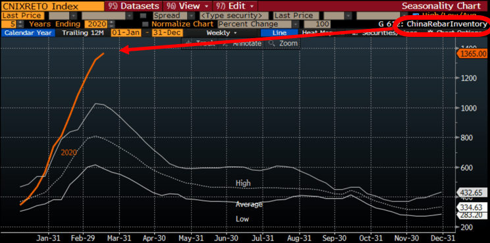Screen dimensions: 490x243
Task: Edit the CNIXRETO Index security field
Action: 52,6
